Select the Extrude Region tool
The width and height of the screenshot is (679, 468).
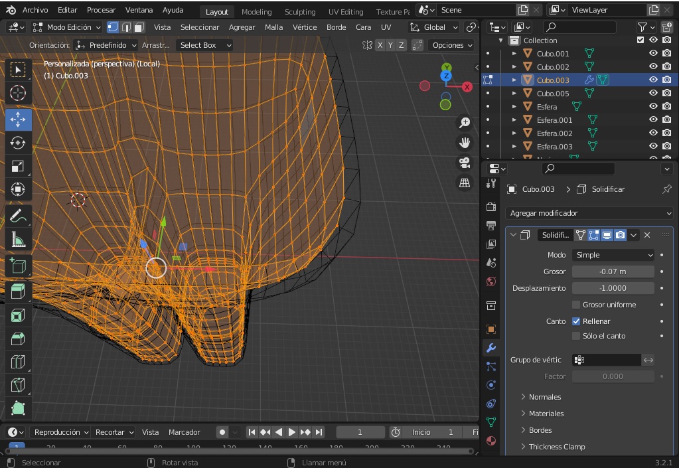(x=18, y=291)
